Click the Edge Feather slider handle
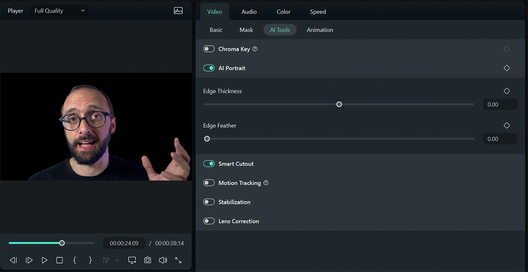This screenshot has width=528, height=272. (207, 139)
